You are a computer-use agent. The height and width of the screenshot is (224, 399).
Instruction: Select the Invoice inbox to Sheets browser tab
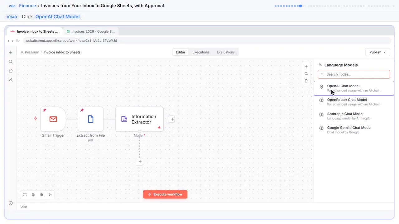(35, 31)
